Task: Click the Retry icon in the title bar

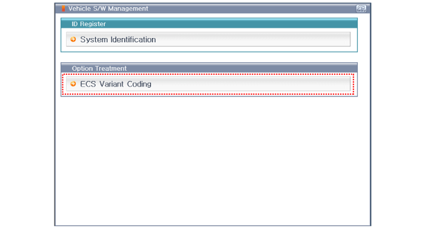Action: [x=361, y=8]
